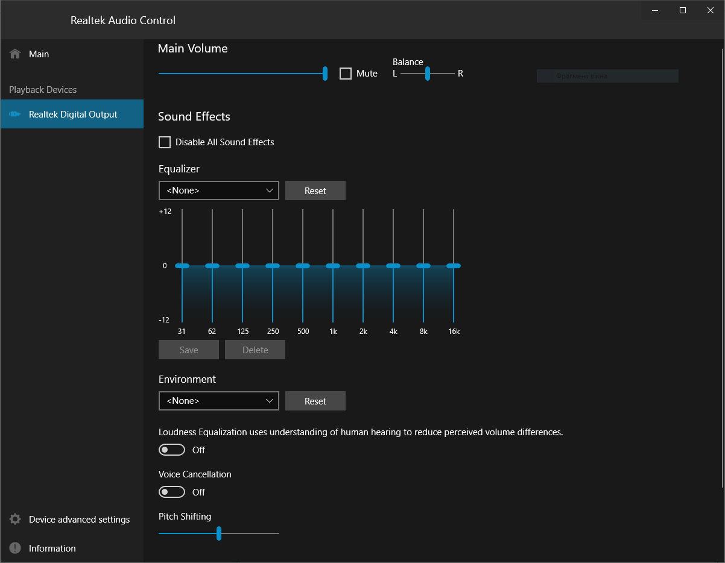Click the 16k equalizer band handle
Screen dimensions: 725x563
(x=454, y=266)
